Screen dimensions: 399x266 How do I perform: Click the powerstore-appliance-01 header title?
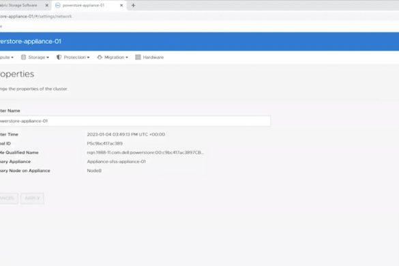tap(31, 42)
